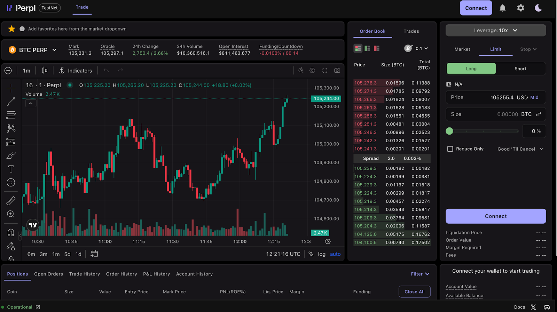Open the emoji icons tool
Screen dimensions: 557x312
11,183
